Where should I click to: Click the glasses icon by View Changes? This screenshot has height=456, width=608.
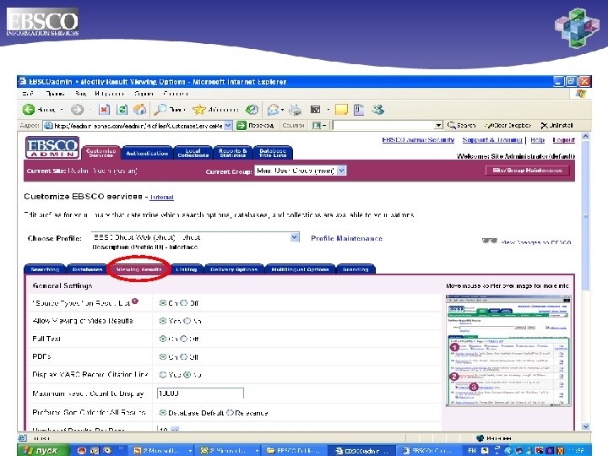(489, 241)
